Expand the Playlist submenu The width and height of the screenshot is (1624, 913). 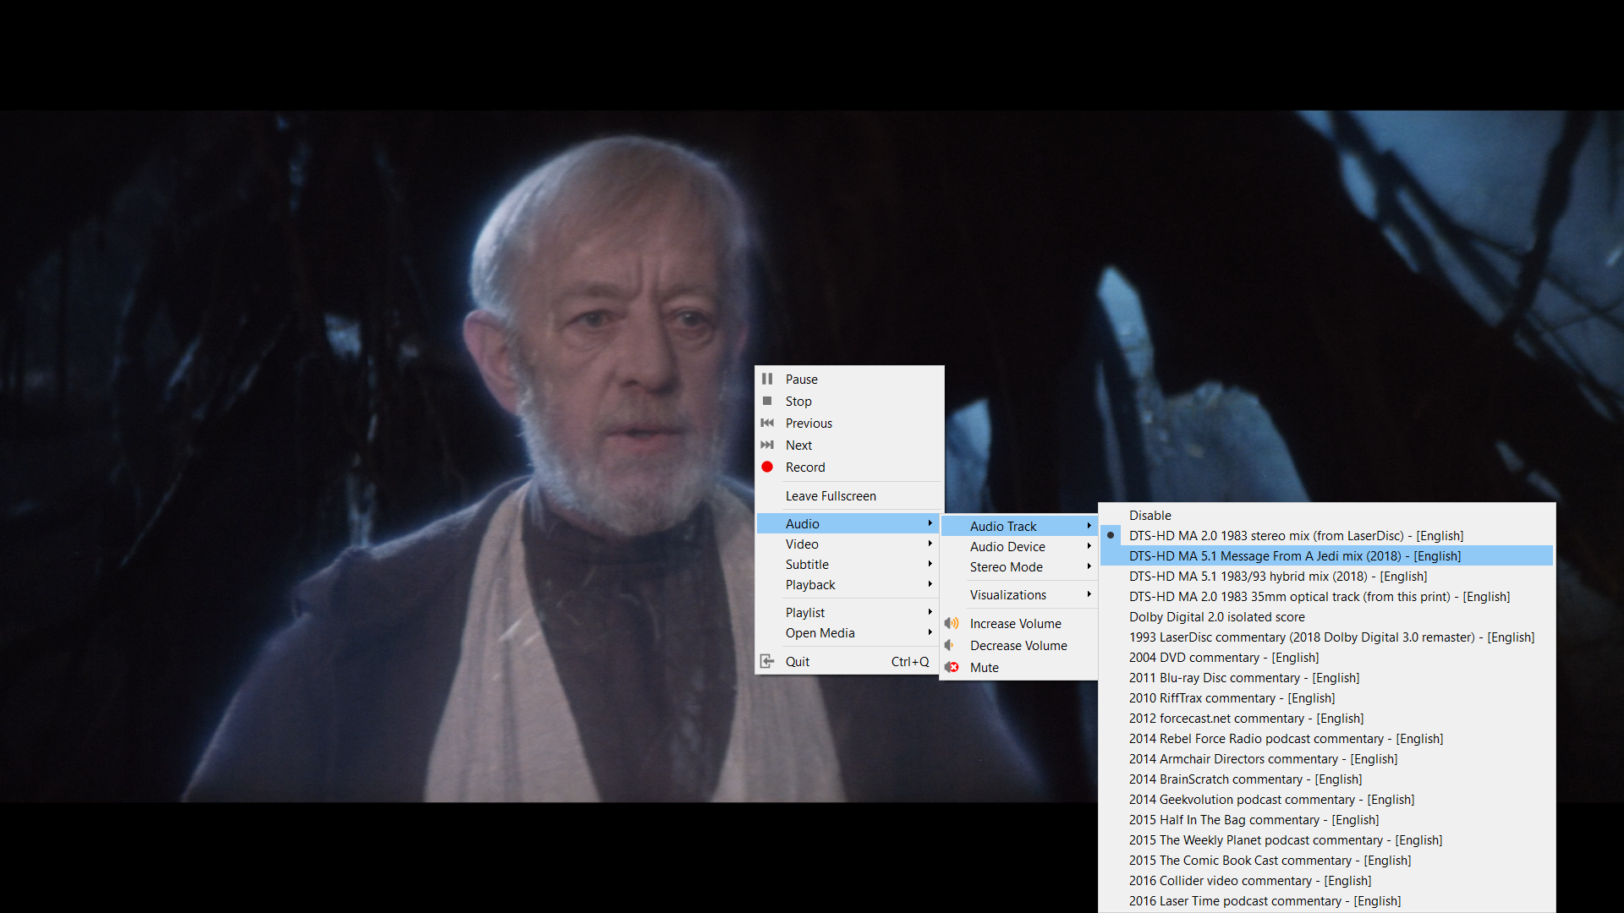click(x=848, y=612)
